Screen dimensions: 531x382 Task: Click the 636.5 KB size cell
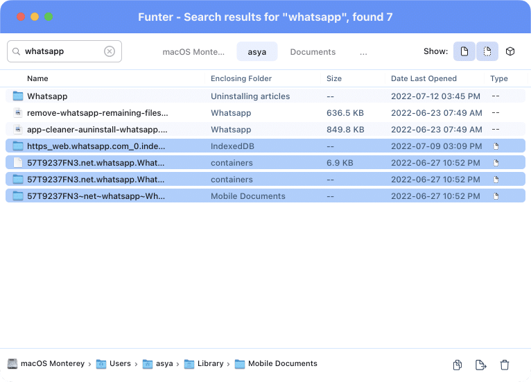pyautogui.click(x=345, y=113)
